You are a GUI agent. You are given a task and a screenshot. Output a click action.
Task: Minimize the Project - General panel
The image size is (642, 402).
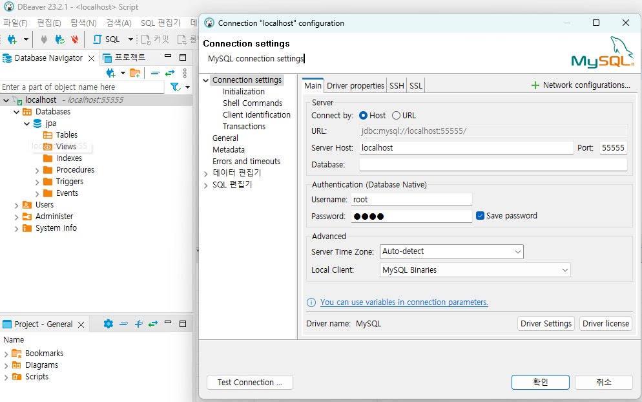pos(168,323)
